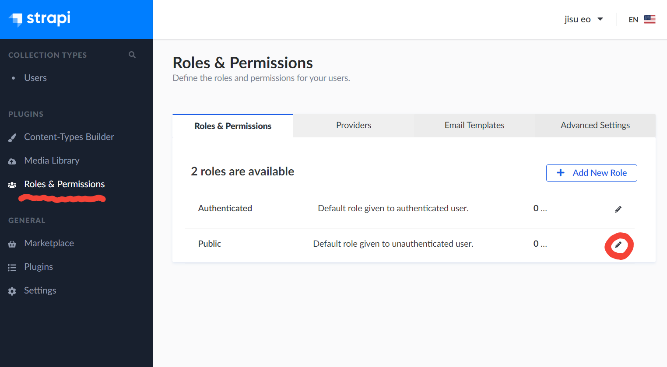The height and width of the screenshot is (367, 667).
Task: Click the PLUGINS section label
Action: [x=26, y=114]
